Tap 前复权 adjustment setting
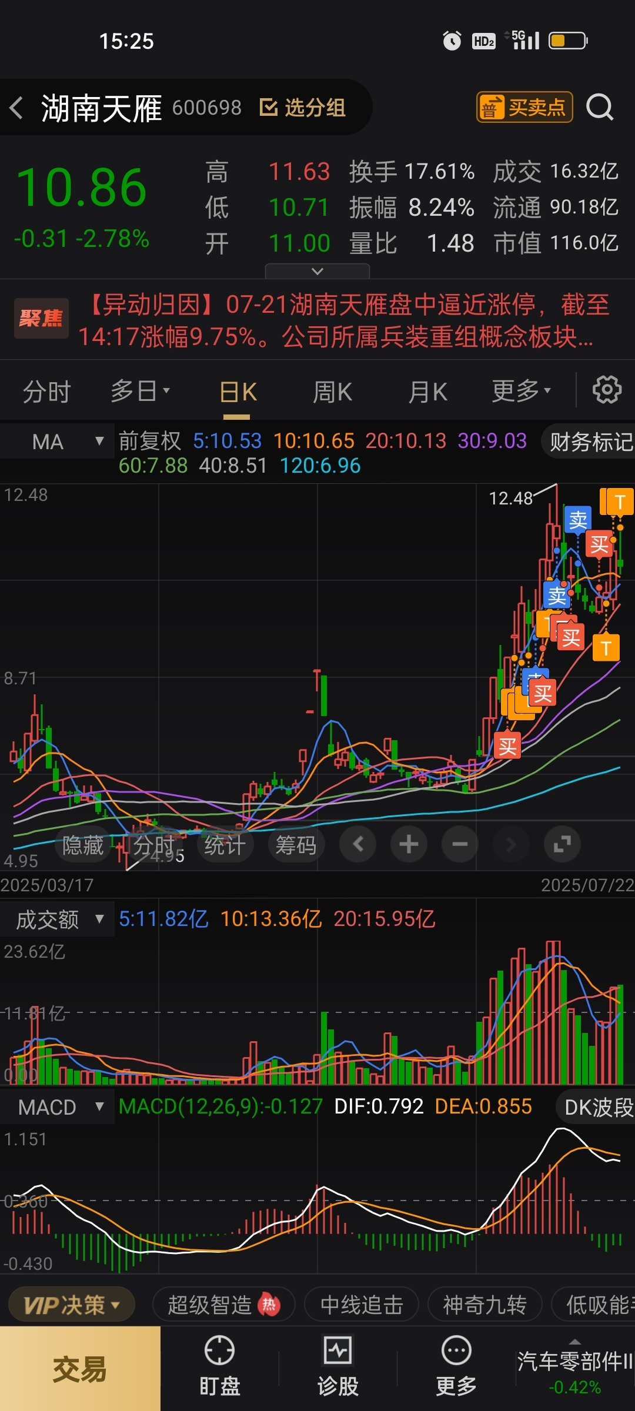This screenshot has width=635, height=1411. point(150,441)
